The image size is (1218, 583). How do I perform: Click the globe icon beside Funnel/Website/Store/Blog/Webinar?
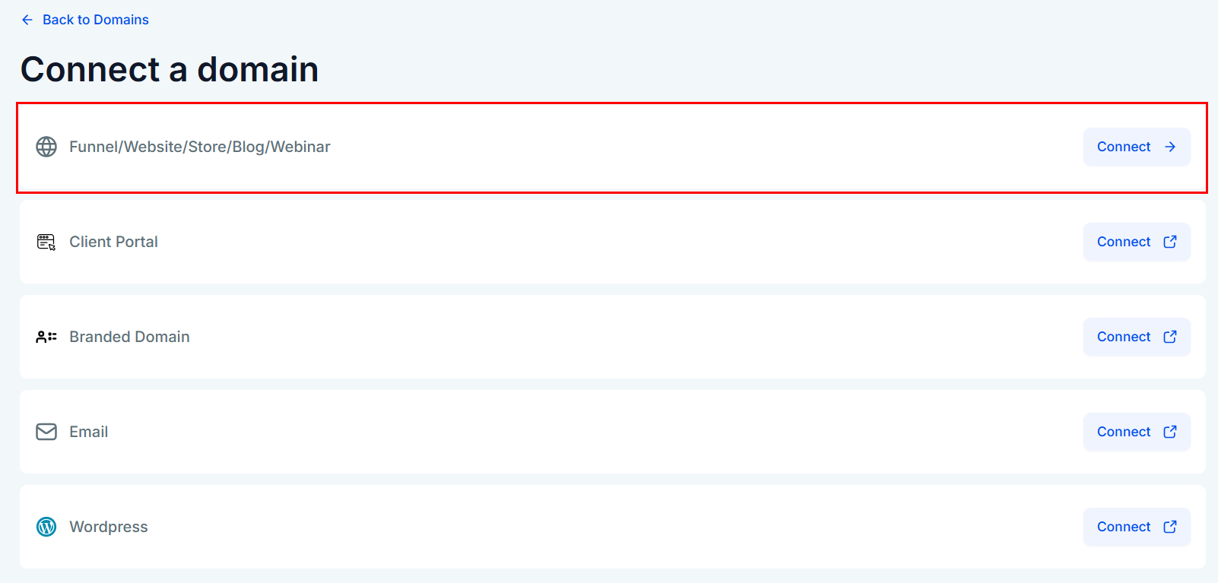pyautogui.click(x=46, y=147)
